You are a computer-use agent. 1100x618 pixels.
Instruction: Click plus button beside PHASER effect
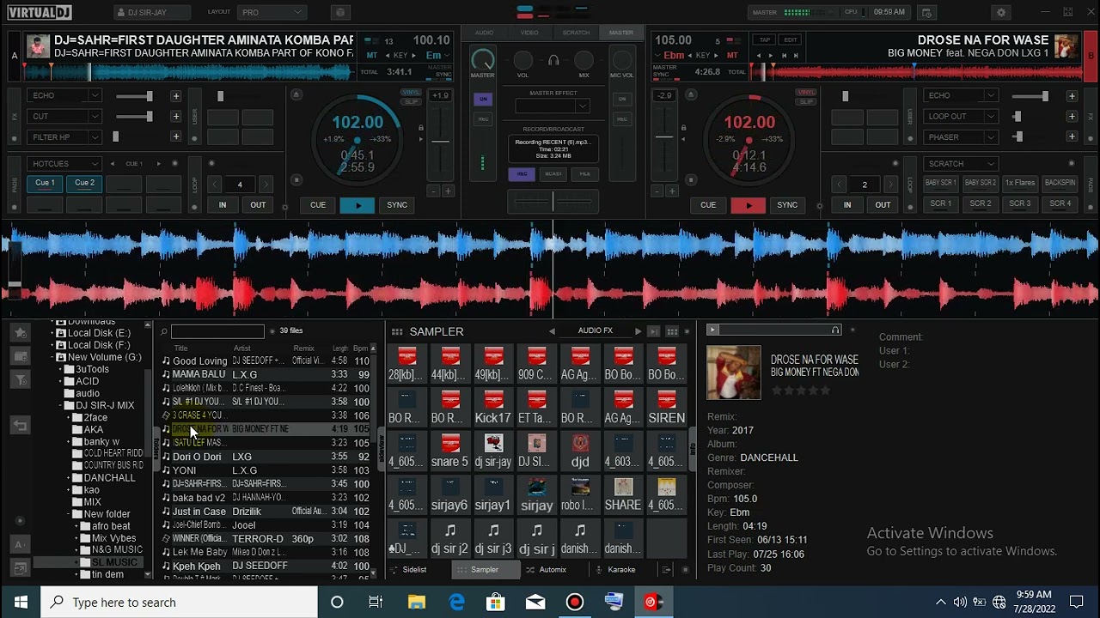[x=1072, y=136]
